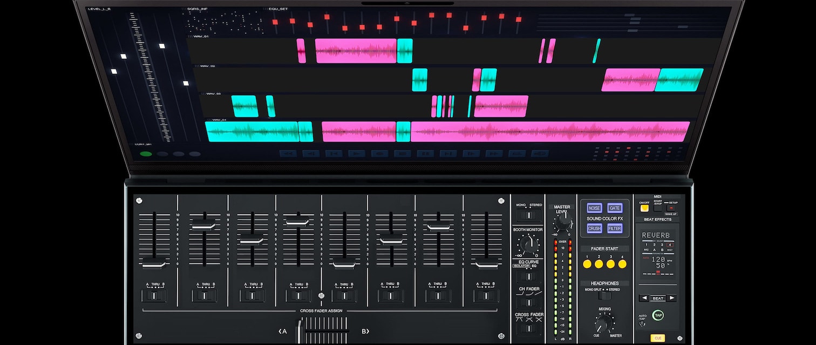Image resolution: width=816 pixels, height=345 pixels.
Task: Click the BEAT left arrow button
Action: (644, 298)
